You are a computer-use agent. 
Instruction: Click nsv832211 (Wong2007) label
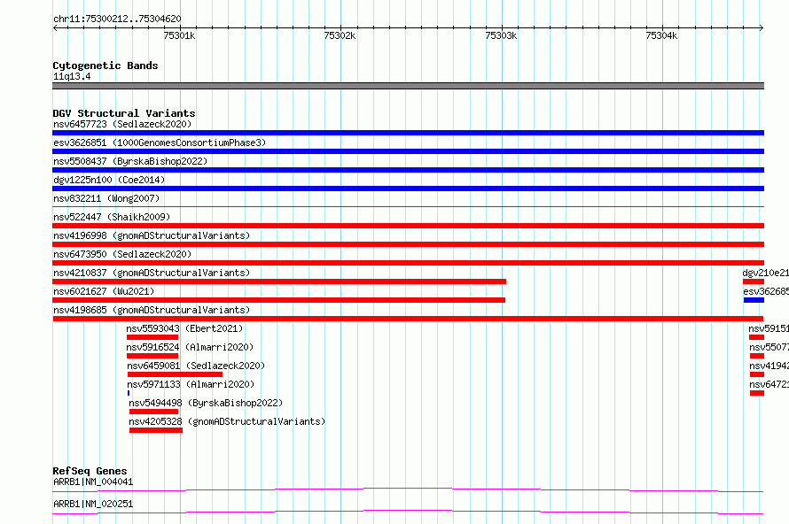tap(106, 198)
